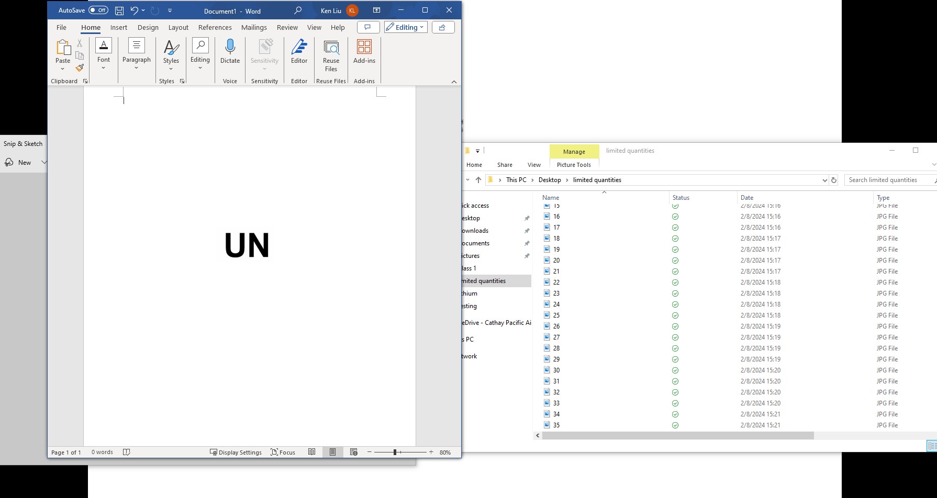The image size is (937, 498).
Task: Open the Paste options arrow
Action: (63, 69)
